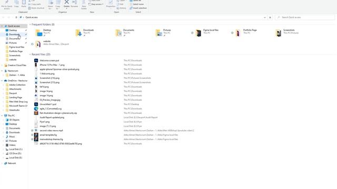Select 03_Preview_Image.jpg file

(x=50, y=100)
